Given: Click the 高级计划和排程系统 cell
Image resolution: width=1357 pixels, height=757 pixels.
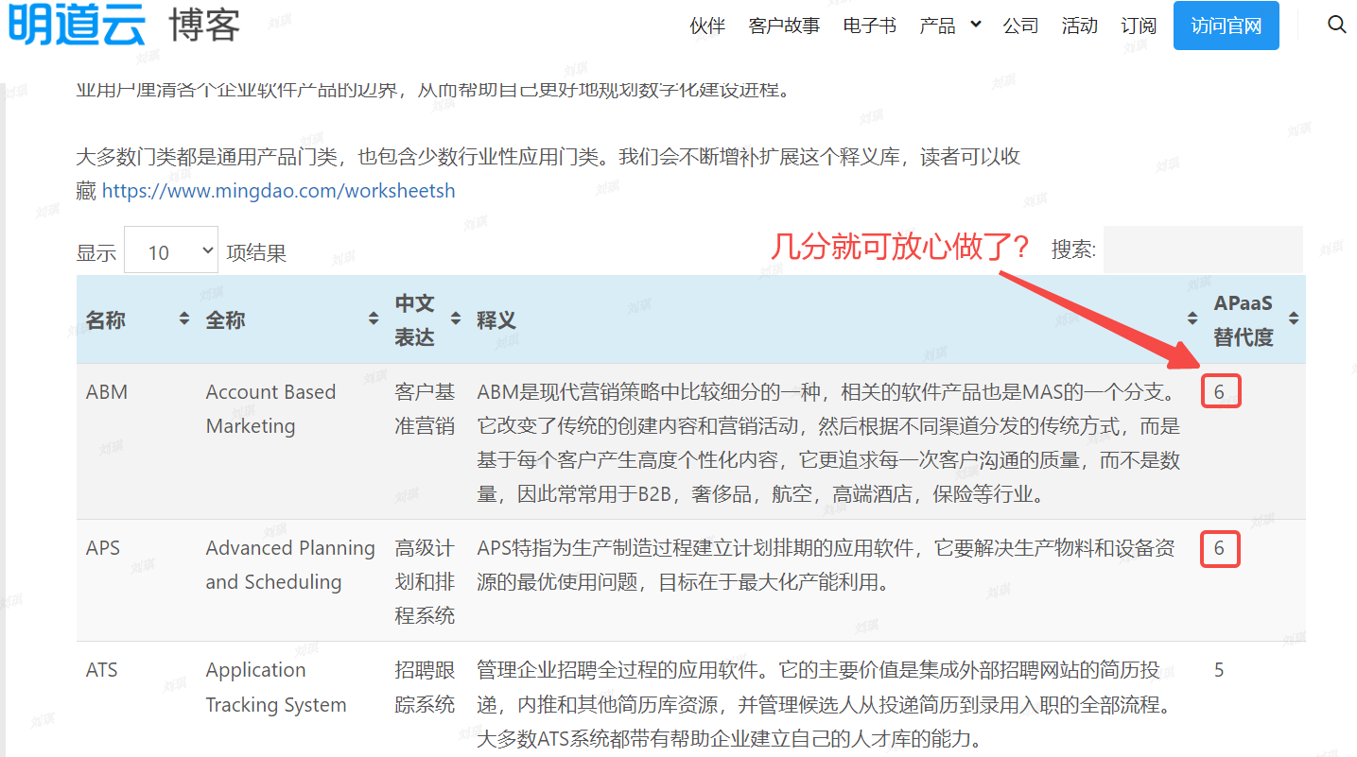Looking at the screenshot, I should [x=425, y=581].
